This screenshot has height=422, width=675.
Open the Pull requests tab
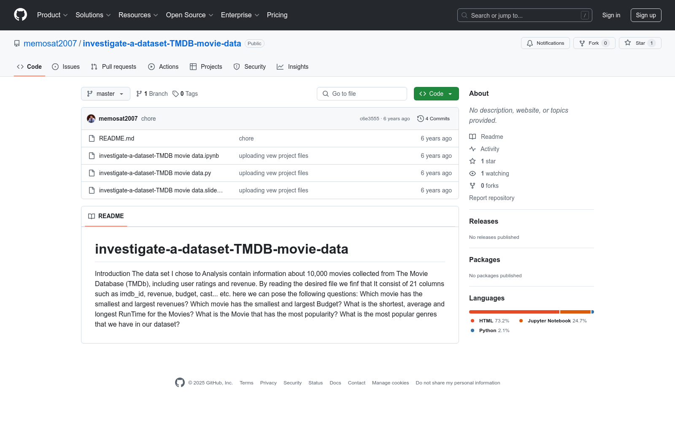113,67
